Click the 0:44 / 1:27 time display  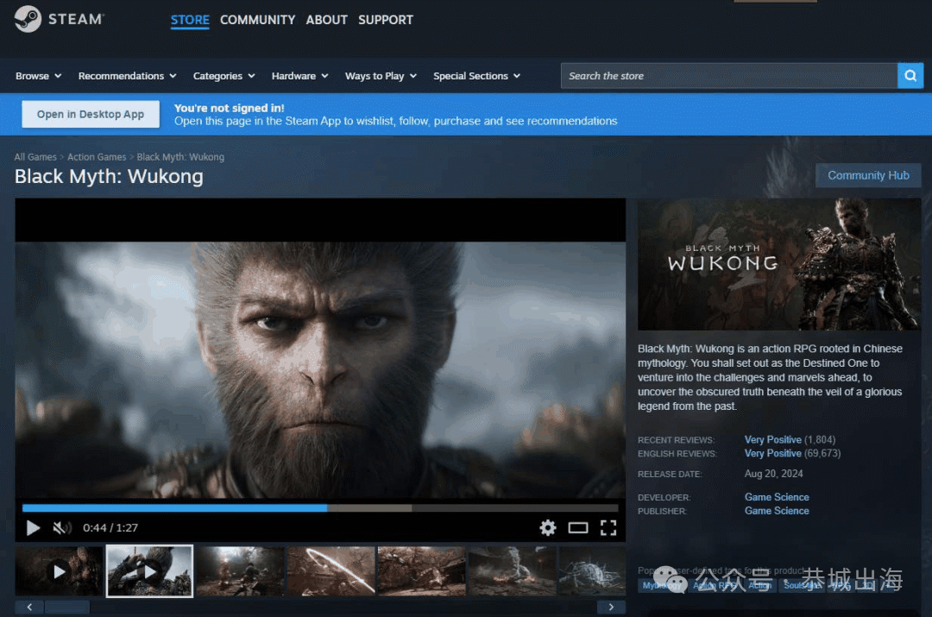click(110, 528)
